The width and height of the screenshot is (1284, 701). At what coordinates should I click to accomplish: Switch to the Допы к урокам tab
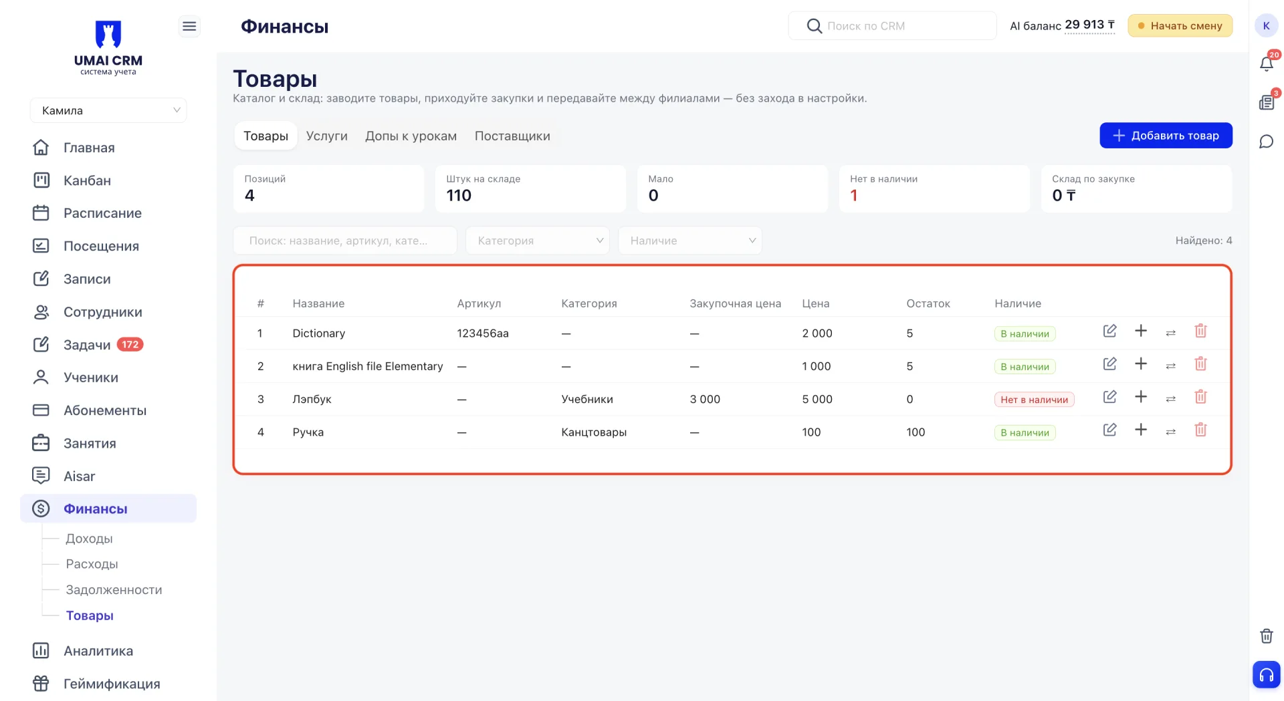click(x=411, y=136)
